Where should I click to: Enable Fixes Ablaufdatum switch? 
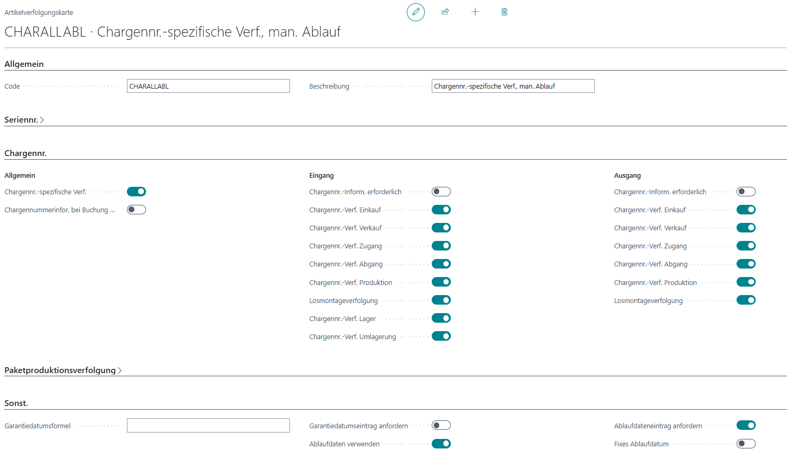[746, 444]
